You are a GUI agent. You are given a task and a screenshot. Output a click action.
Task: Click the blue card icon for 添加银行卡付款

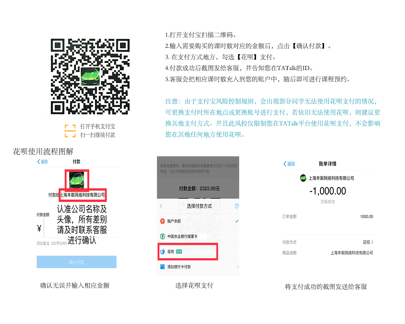[163, 267]
